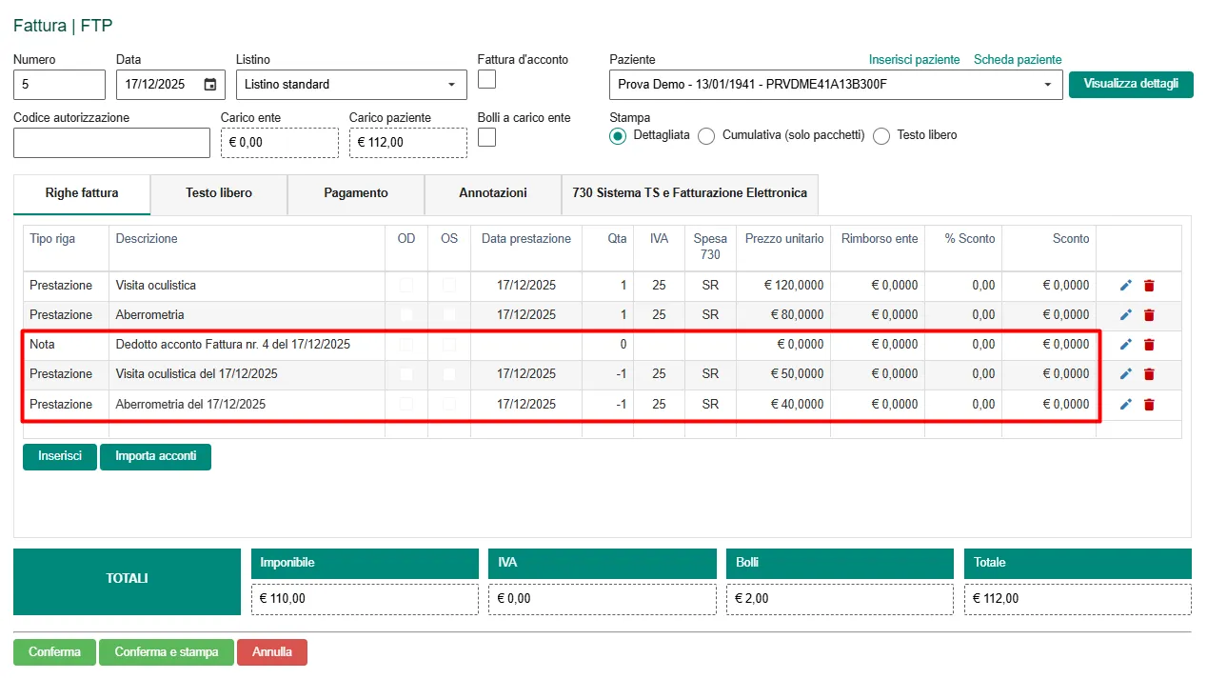The height and width of the screenshot is (679, 1207).
Task: Choose the Testo libero print radio button
Action: pos(881,136)
